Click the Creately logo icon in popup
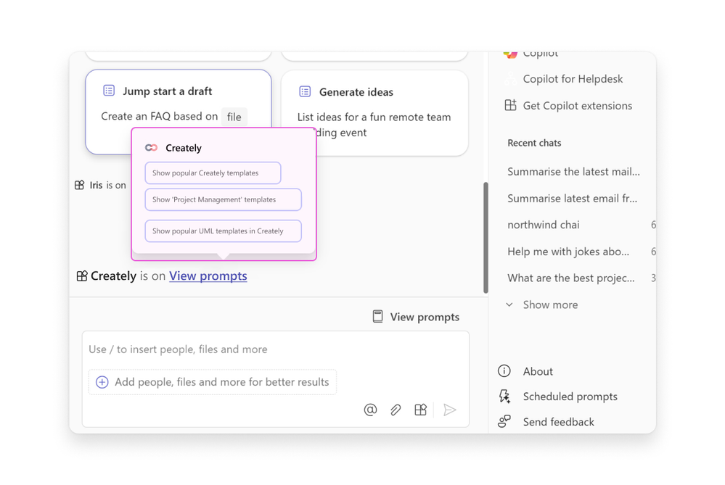The width and height of the screenshot is (725, 485). [x=151, y=148]
